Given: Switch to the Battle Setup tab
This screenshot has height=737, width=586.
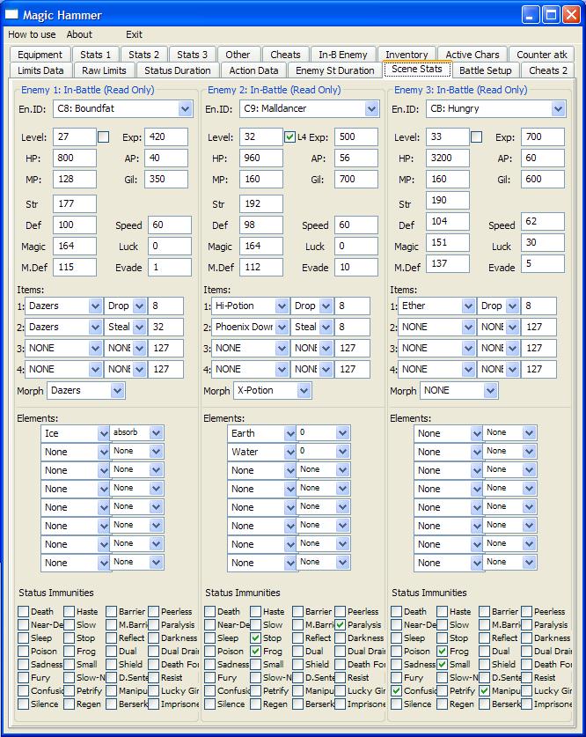Looking at the screenshot, I should click(x=486, y=70).
